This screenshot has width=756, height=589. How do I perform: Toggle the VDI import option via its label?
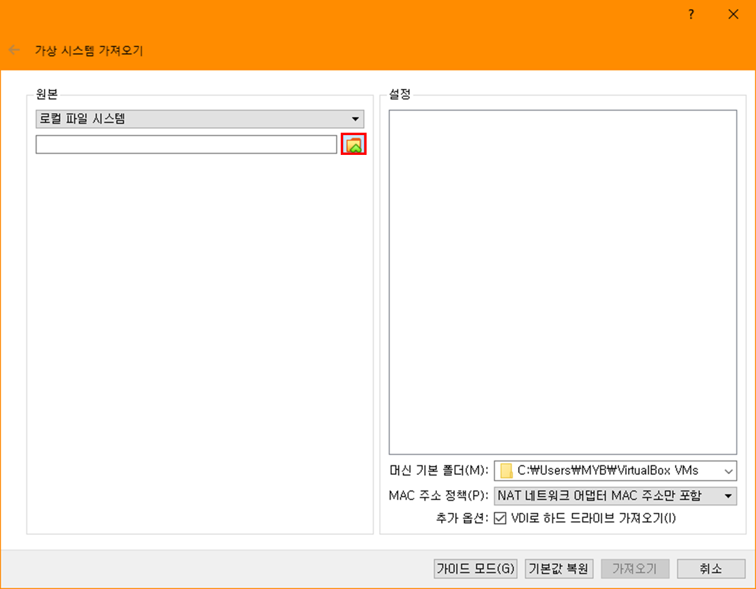pos(592,518)
